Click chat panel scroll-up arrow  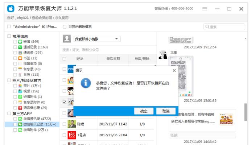point(246,39)
